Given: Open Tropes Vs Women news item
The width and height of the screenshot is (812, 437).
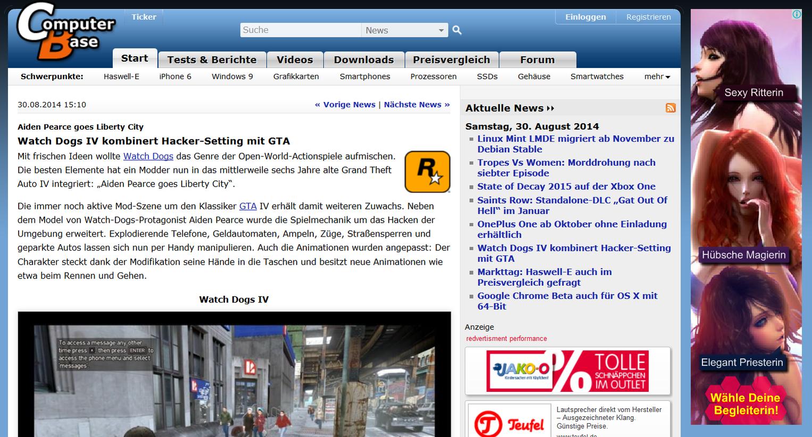Looking at the screenshot, I should (x=566, y=168).
